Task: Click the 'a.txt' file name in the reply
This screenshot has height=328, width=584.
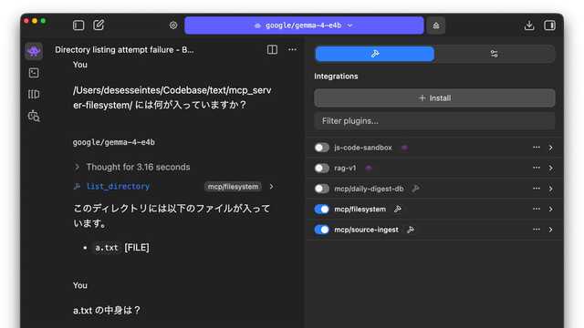Action: [107, 248]
